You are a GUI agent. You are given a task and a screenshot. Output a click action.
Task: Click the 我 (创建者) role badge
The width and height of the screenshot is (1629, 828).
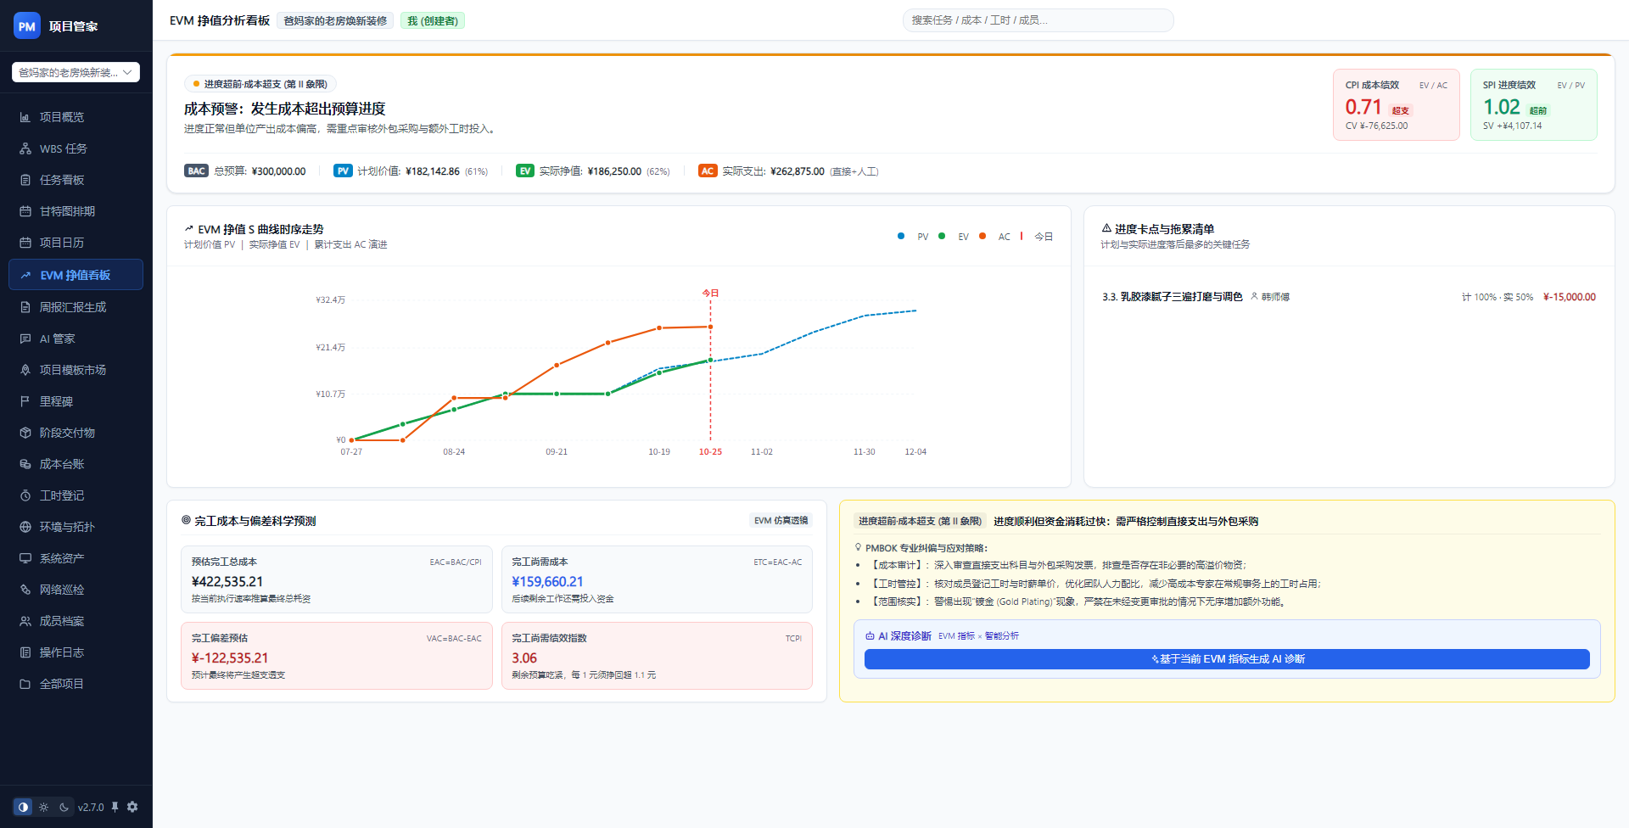433,20
